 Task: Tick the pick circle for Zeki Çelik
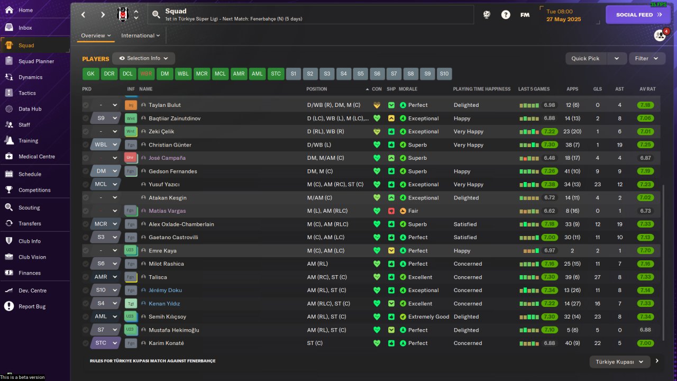click(86, 131)
